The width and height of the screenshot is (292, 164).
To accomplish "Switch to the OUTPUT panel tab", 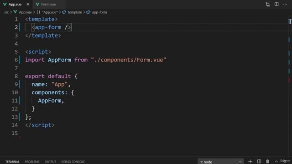I will tap(50, 162).
